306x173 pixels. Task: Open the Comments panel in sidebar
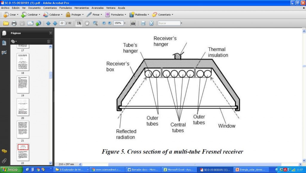coord(4,151)
